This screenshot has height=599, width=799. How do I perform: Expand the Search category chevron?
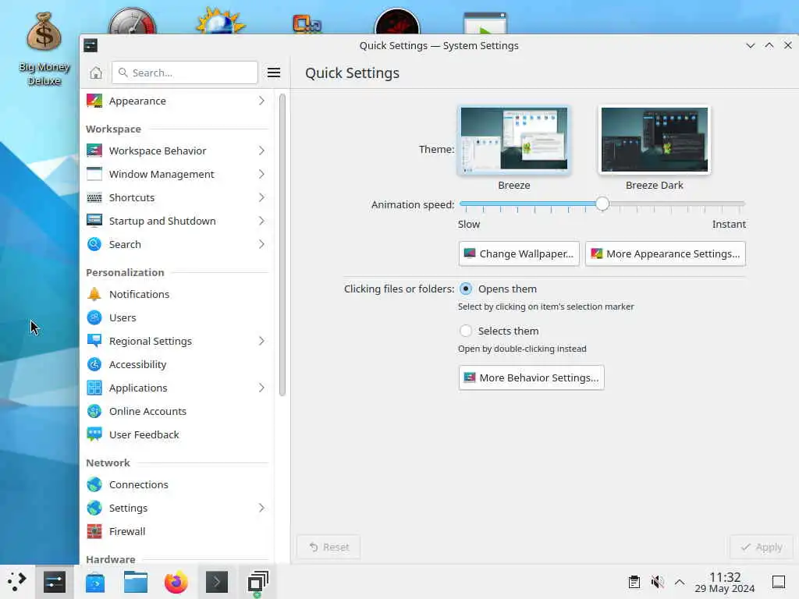pos(261,244)
